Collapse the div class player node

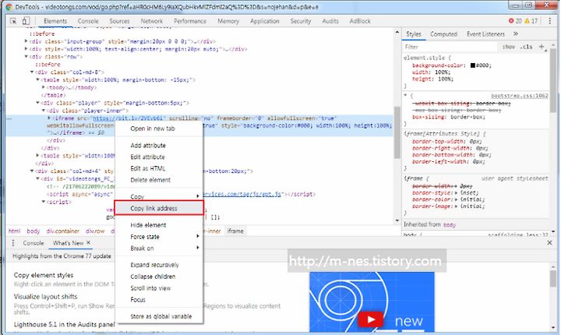tap(37, 103)
